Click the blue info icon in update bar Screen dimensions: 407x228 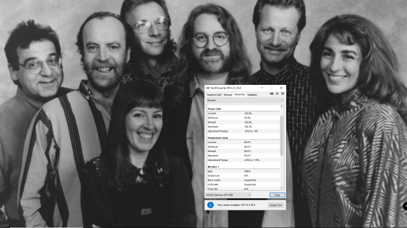point(210,205)
